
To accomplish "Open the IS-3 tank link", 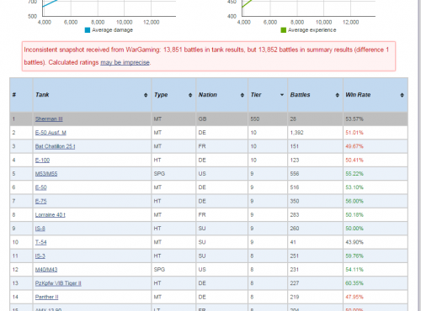I will [40, 256].
